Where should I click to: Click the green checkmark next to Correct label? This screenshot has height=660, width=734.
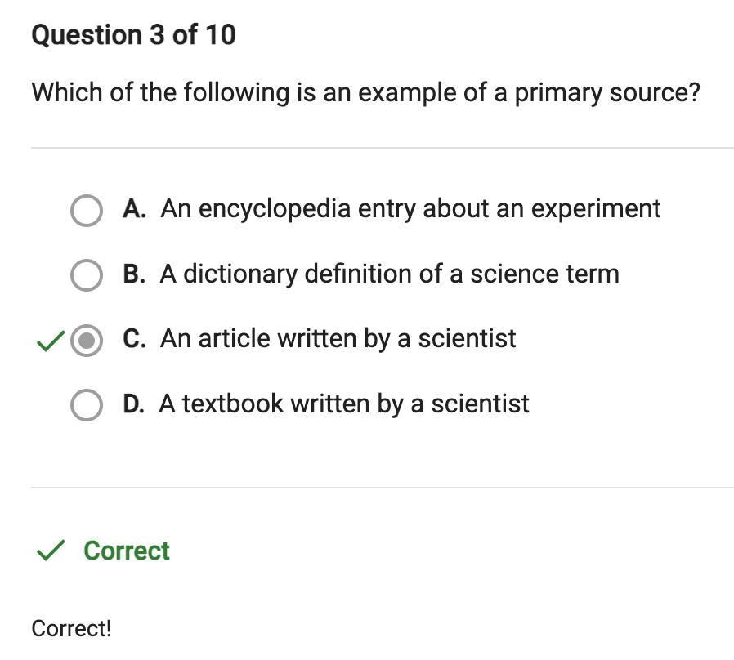(x=51, y=551)
